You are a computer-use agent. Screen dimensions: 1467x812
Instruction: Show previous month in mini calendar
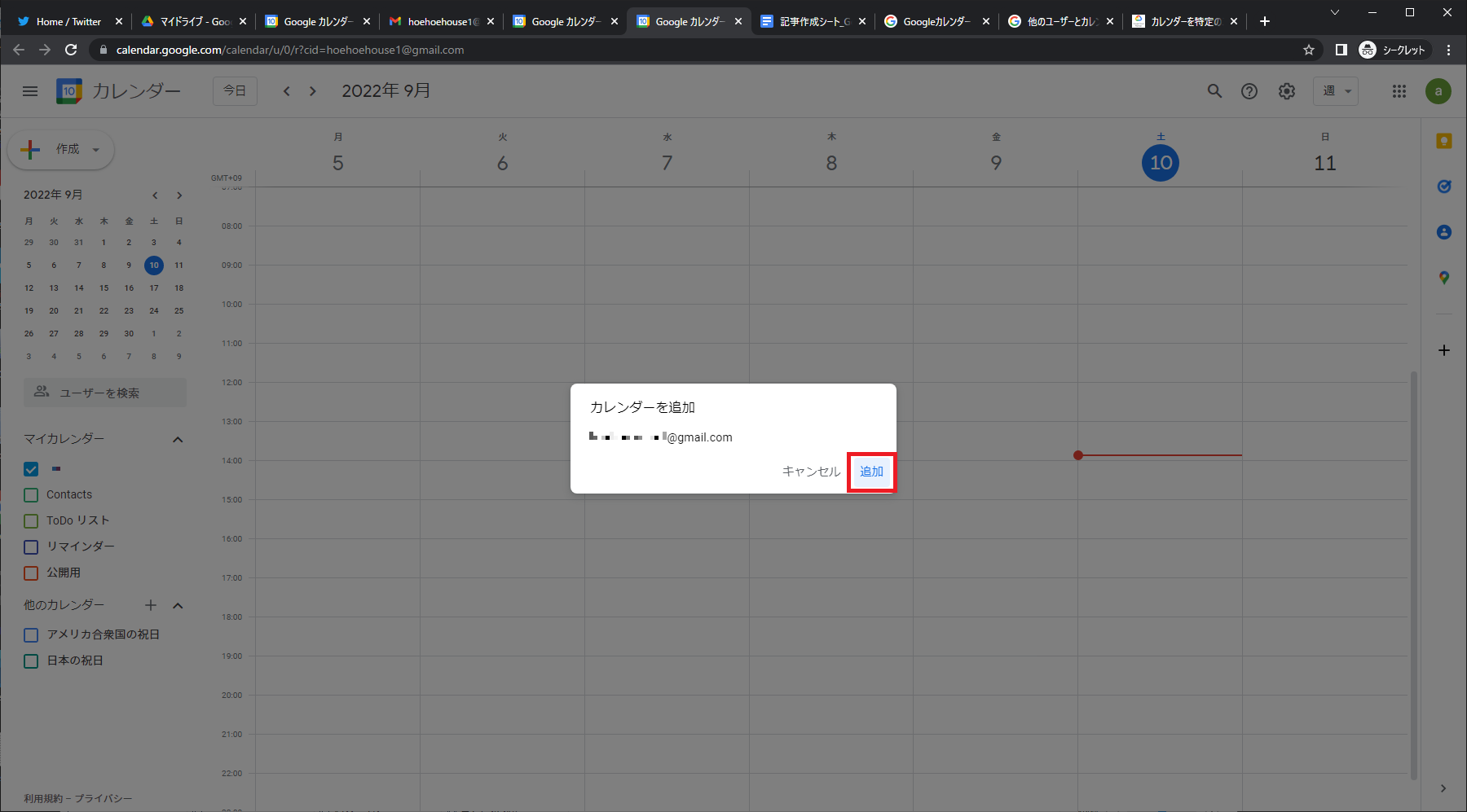[155, 195]
